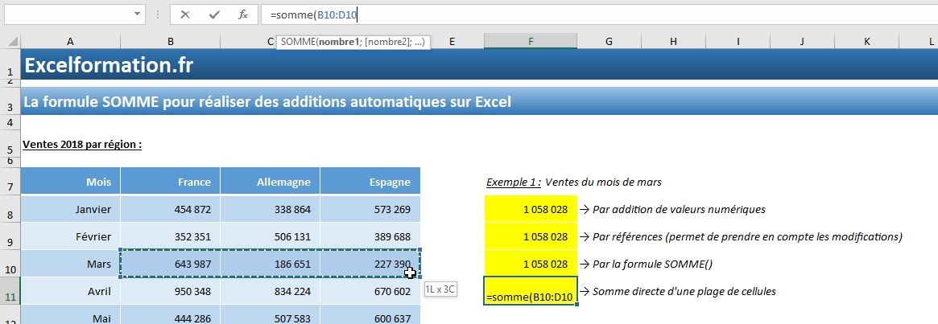Click 'Somme directe d'une plage de cellules' note

point(677,292)
